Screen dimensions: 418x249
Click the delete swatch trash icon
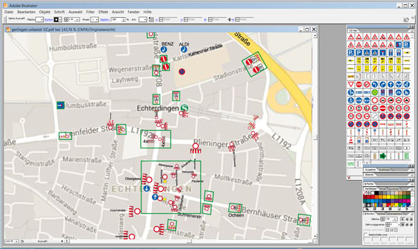[406, 209]
